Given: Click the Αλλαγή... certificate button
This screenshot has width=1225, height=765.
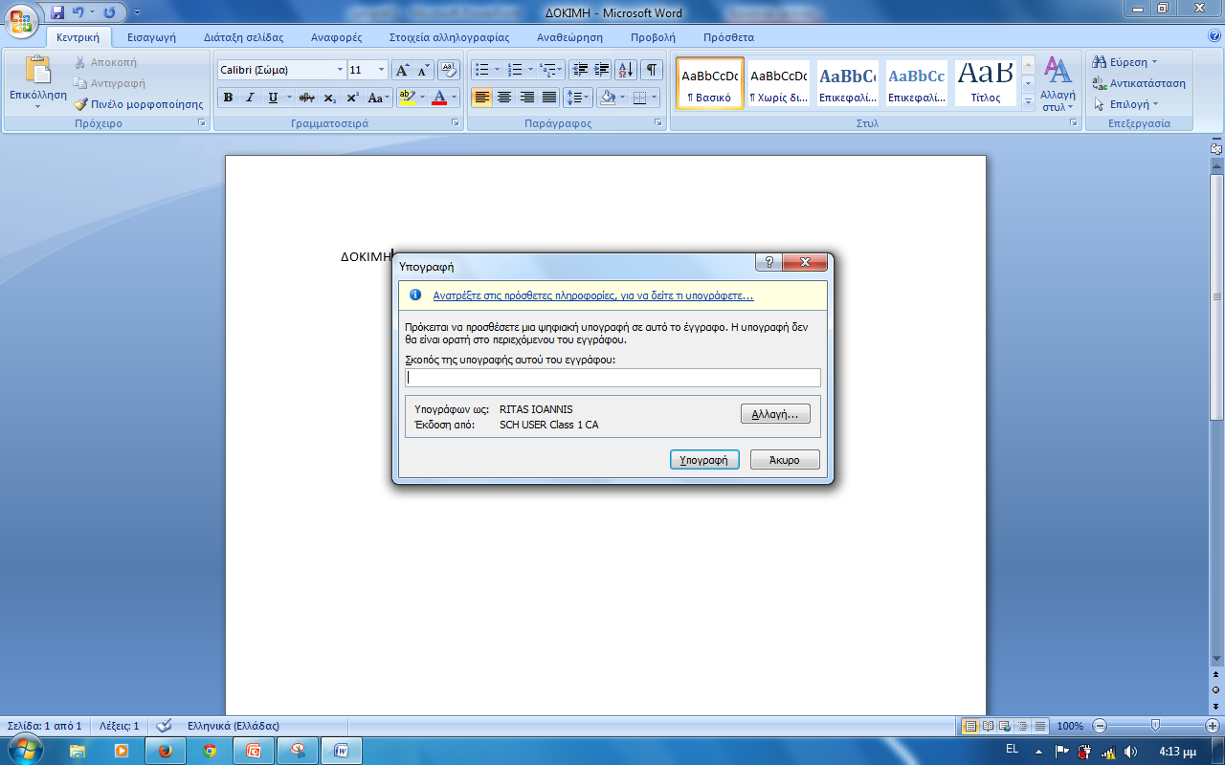Looking at the screenshot, I should click(775, 414).
